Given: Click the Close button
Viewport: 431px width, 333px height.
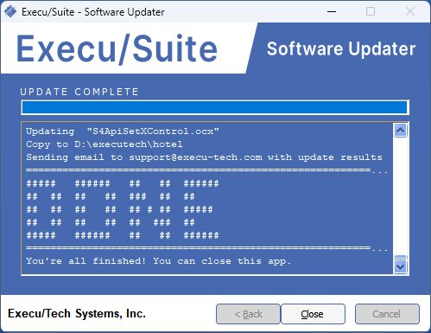Looking at the screenshot, I should point(313,314).
